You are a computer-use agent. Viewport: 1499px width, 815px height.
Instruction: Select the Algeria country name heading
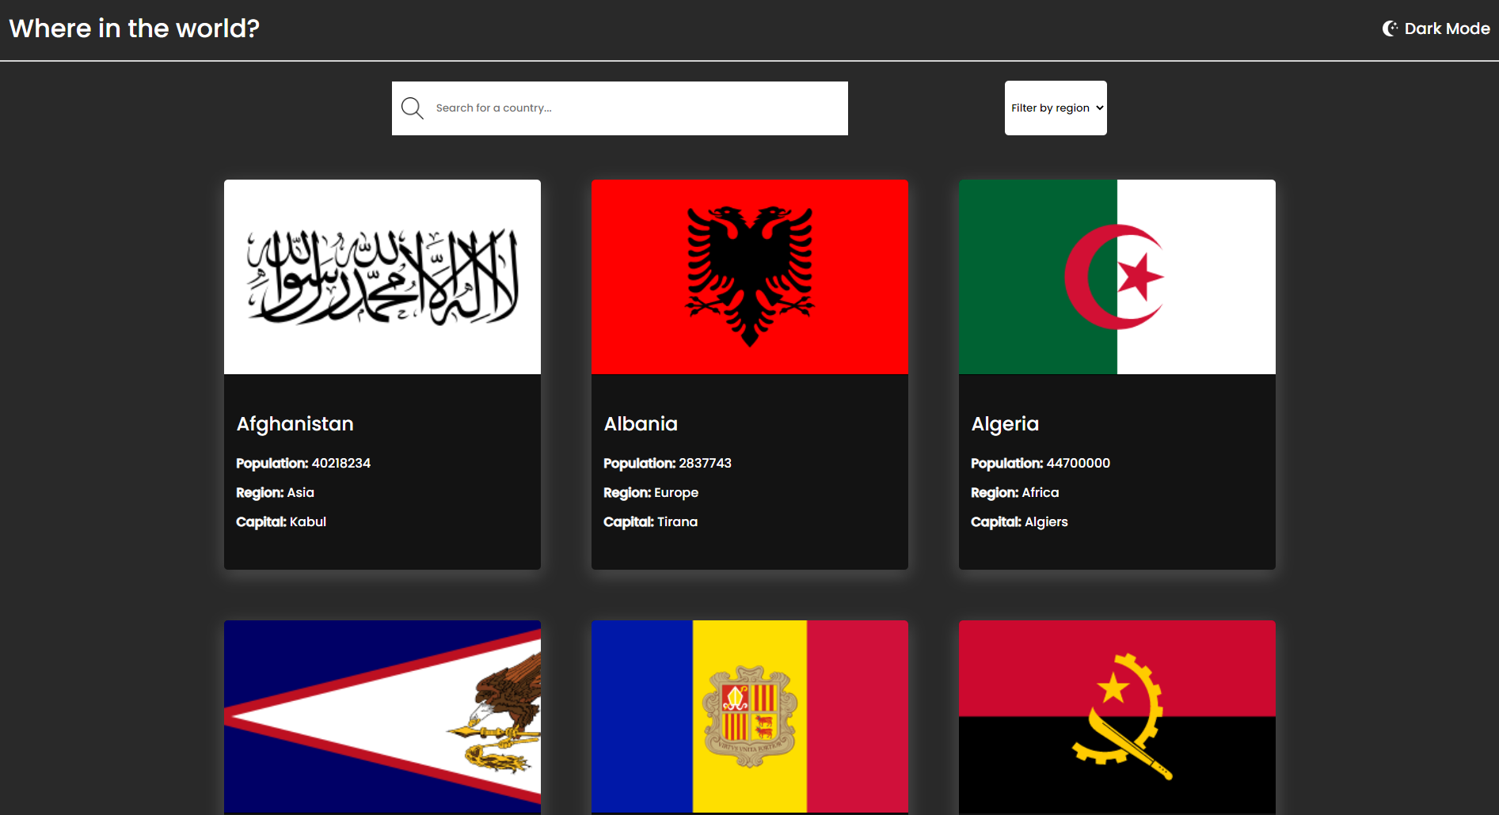[1005, 423]
